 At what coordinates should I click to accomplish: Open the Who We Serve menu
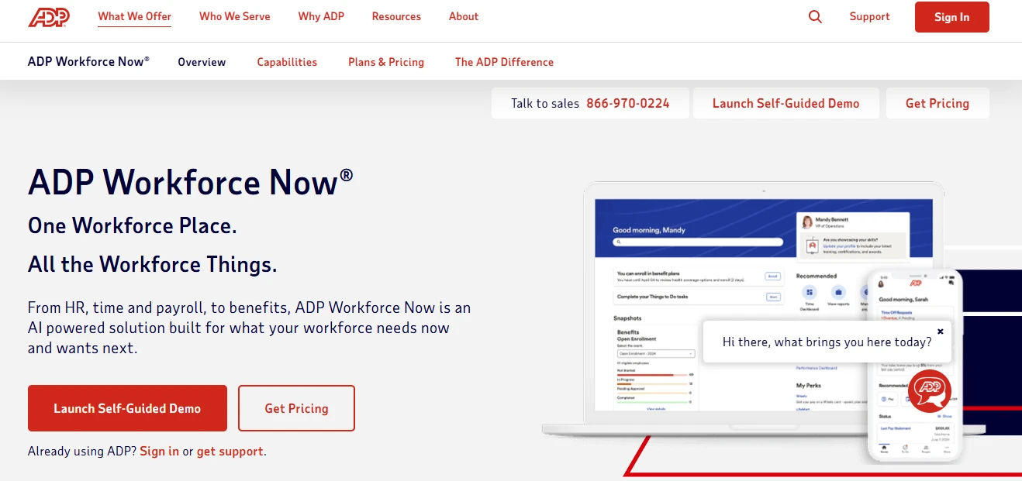pyautogui.click(x=235, y=16)
